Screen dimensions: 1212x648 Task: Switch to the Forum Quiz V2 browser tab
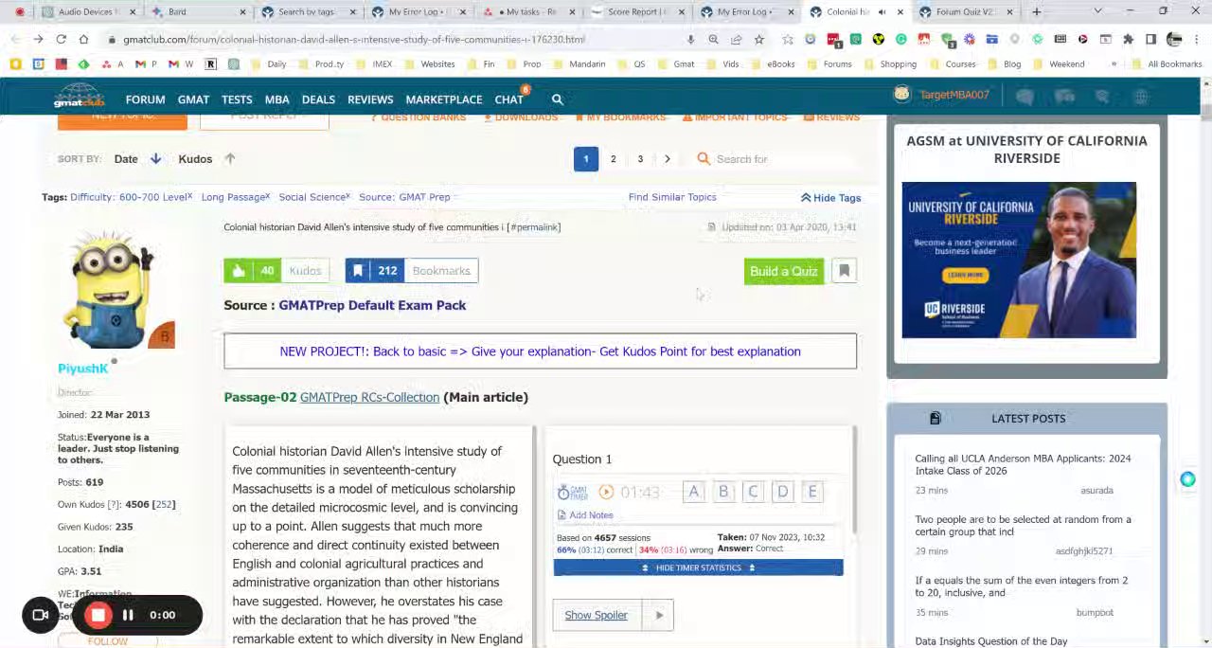(x=966, y=11)
